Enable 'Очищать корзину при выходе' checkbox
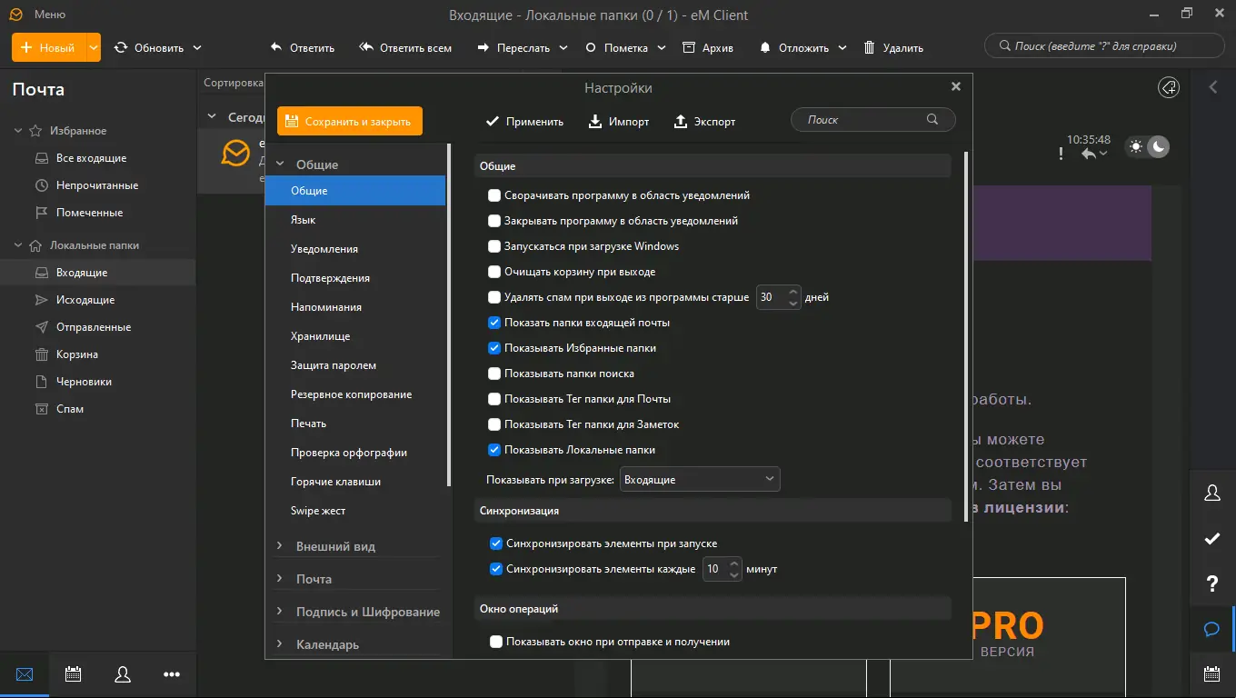The image size is (1236, 698). point(494,272)
